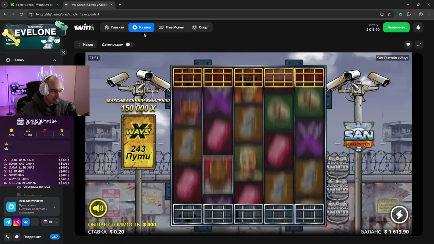Click the ОБЩАЯ СТОИМОСТЬ $ 400 text
The width and height of the screenshot is (434, 244).
122,224
